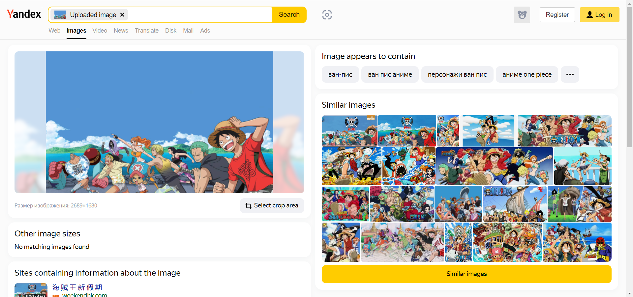Open the One Piece logo crew thumbnail, top row
The image size is (633, 297).
[x=564, y=131]
